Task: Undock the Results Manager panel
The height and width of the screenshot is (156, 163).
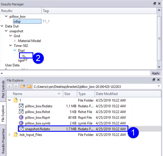Action: pyautogui.click(x=155, y=4)
